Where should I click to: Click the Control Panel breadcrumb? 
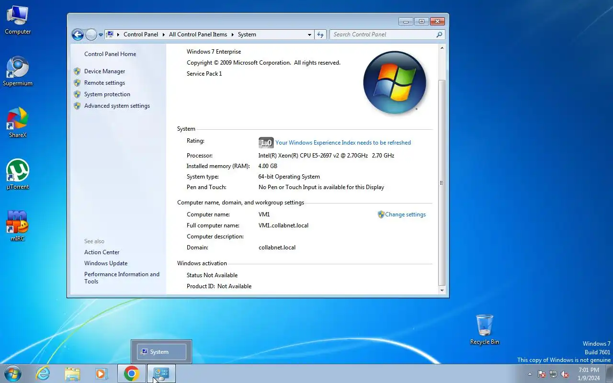141,34
